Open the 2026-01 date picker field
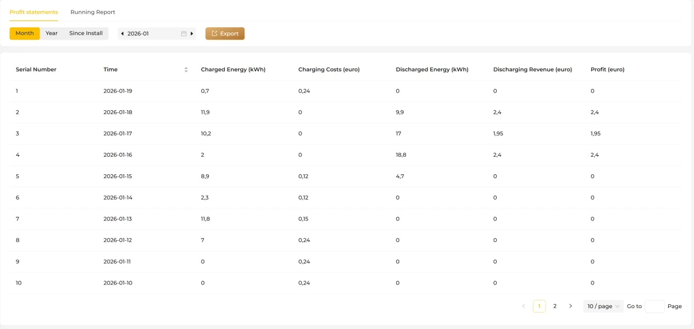Screen dimensions: 694x329 point(157,33)
